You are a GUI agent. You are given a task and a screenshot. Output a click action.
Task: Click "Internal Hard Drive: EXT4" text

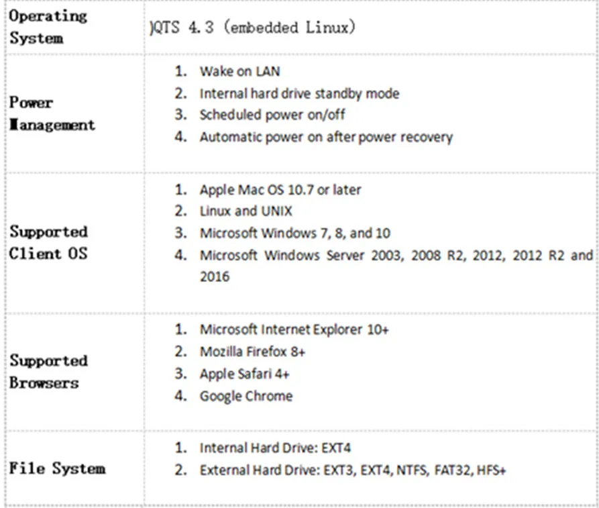[x=274, y=448]
